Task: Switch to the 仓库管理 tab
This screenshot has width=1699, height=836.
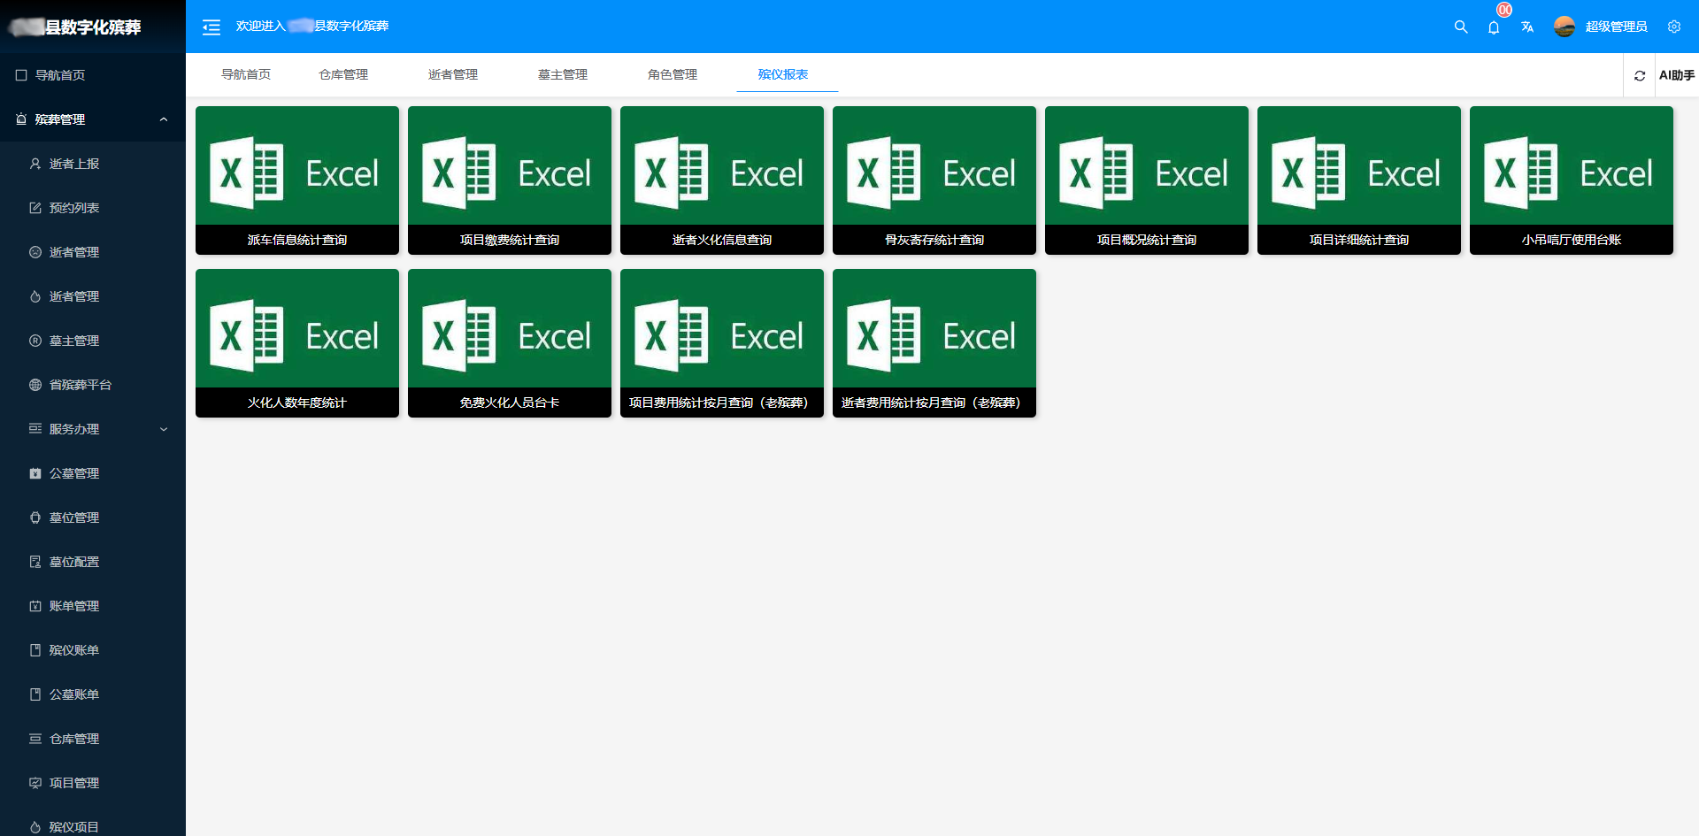Action: pos(343,74)
